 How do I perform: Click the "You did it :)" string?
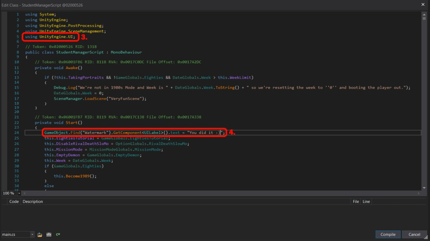(x=205, y=132)
